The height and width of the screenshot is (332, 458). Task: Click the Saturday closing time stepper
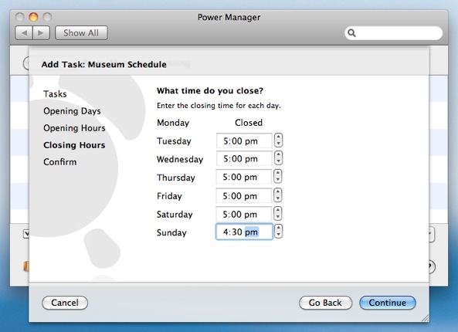pyautogui.click(x=278, y=213)
